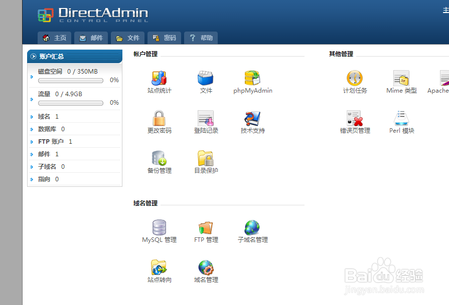Click the 指向 0 summary text

coord(48,179)
